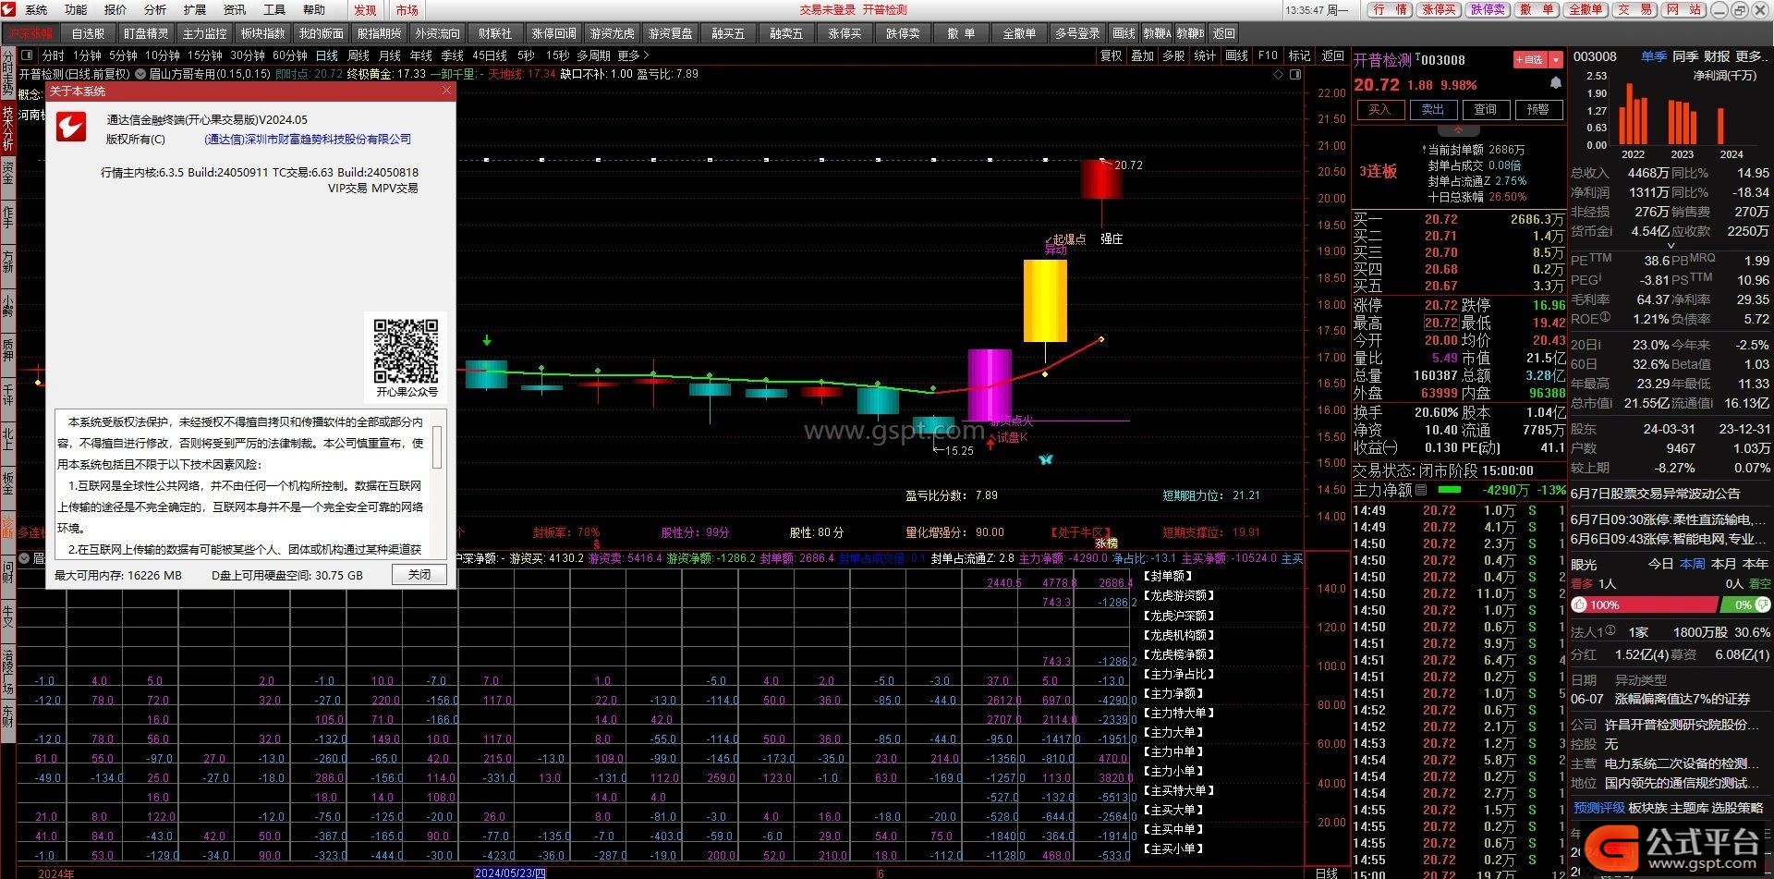Click the blue butterfly marker on the chart
The image size is (1774, 879).
(x=1045, y=459)
